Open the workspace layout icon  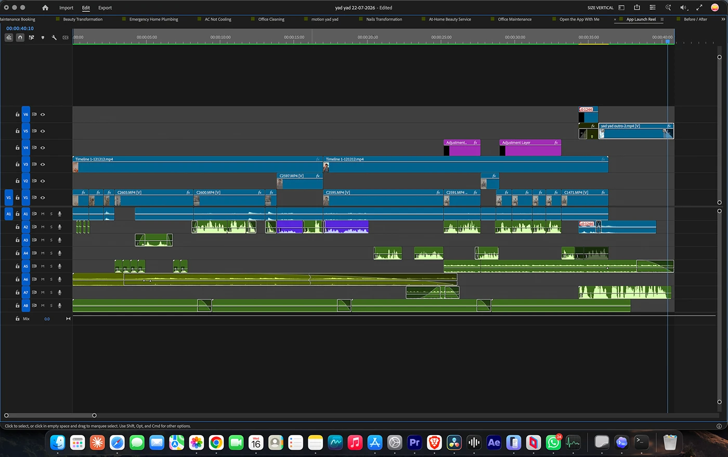click(x=621, y=8)
